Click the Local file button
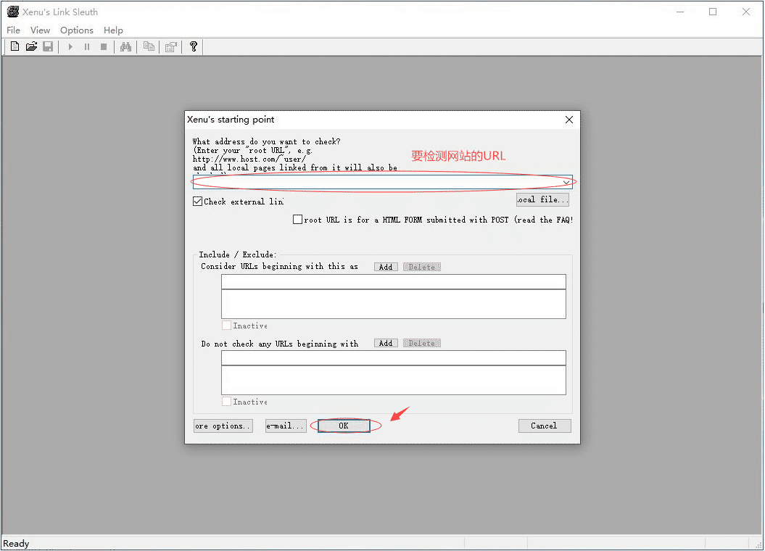 [542, 199]
